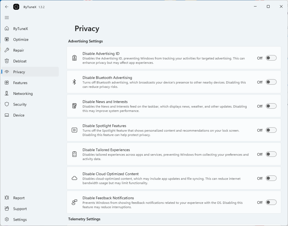Open the Support page

20,209
